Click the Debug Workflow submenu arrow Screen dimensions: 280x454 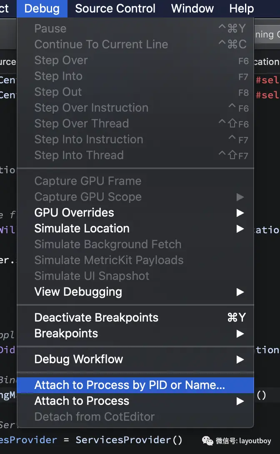tap(240, 359)
